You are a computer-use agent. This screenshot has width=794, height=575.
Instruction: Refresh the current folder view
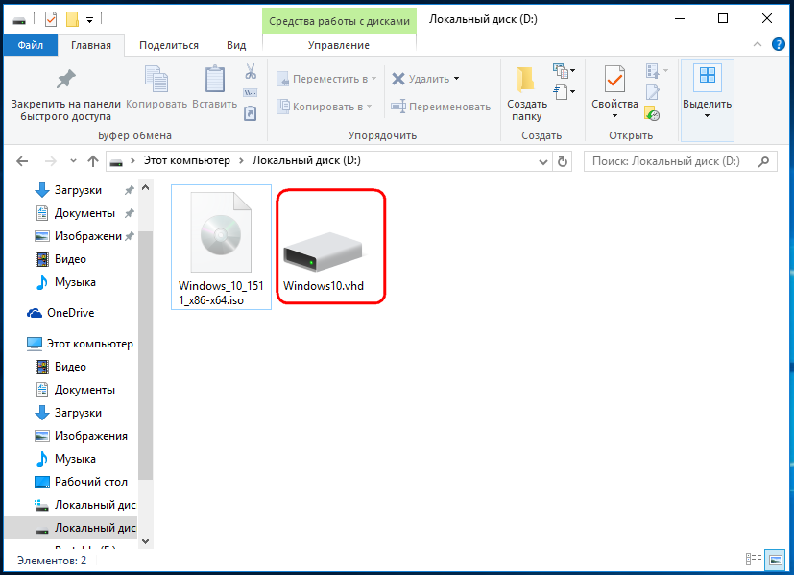pyautogui.click(x=562, y=161)
